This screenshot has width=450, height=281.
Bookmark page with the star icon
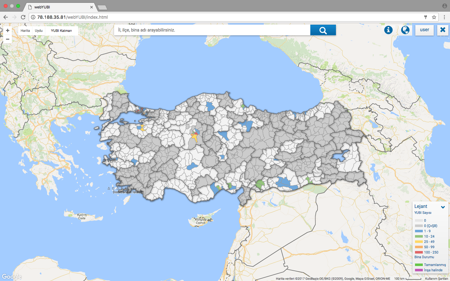[x=434, y=17]
